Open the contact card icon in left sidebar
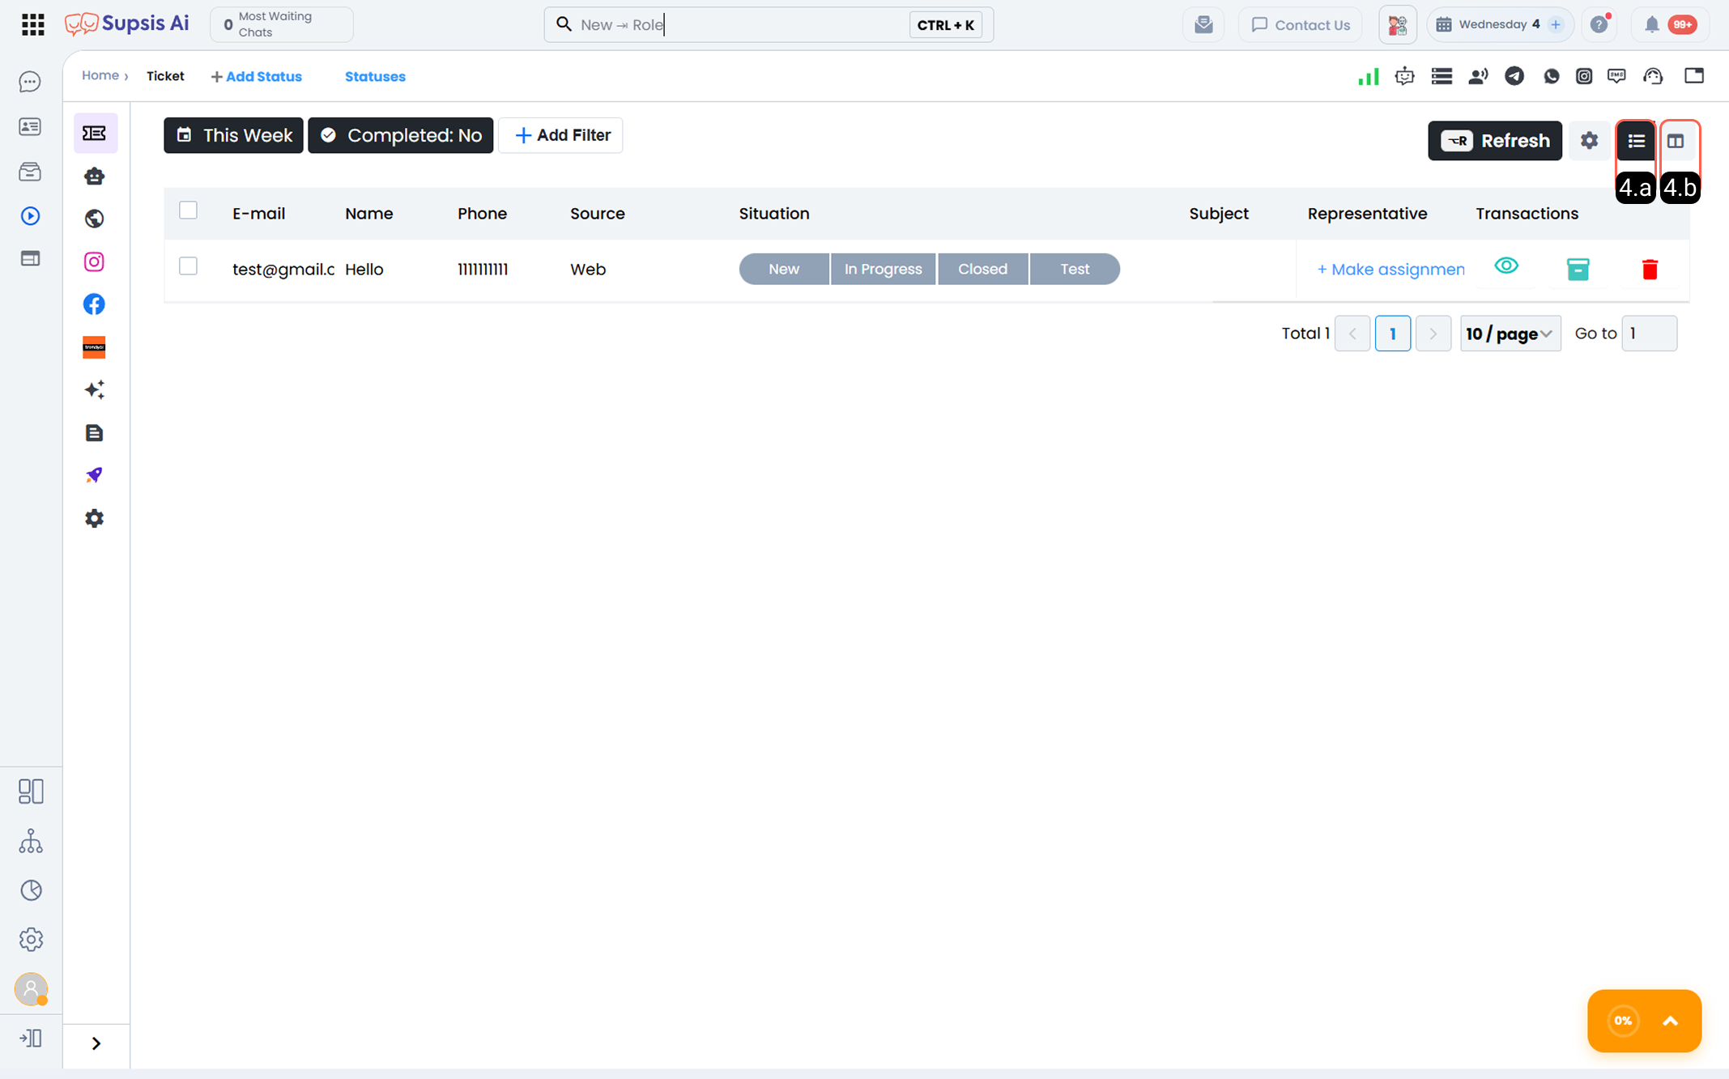The height and width of the screenshot is (1079, 1729). click(30, 127)
